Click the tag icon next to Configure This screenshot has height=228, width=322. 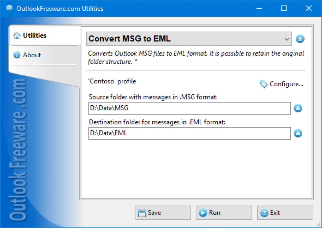tap(263, 84)
